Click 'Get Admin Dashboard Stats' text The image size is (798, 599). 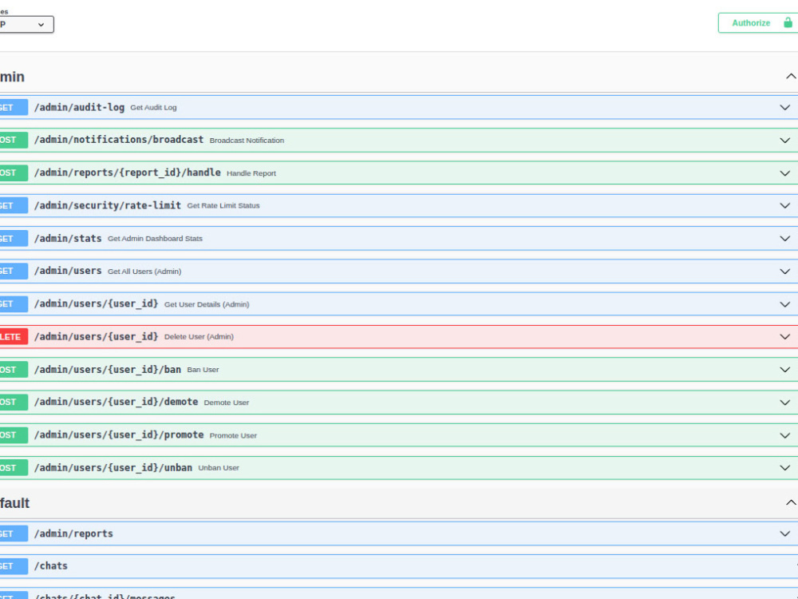(156, 238)
